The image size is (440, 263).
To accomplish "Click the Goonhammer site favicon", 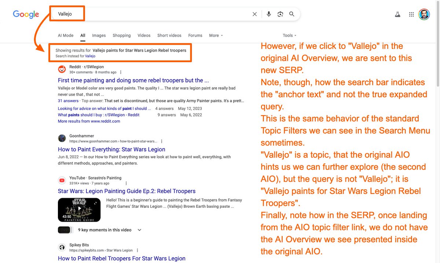I will pos(62,138).
